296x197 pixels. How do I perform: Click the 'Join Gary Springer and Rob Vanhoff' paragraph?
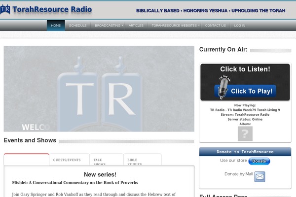pyautogui.click(x=94, y=195)
